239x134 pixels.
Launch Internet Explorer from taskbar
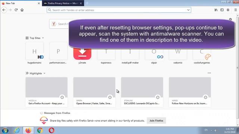pos(17,130)
